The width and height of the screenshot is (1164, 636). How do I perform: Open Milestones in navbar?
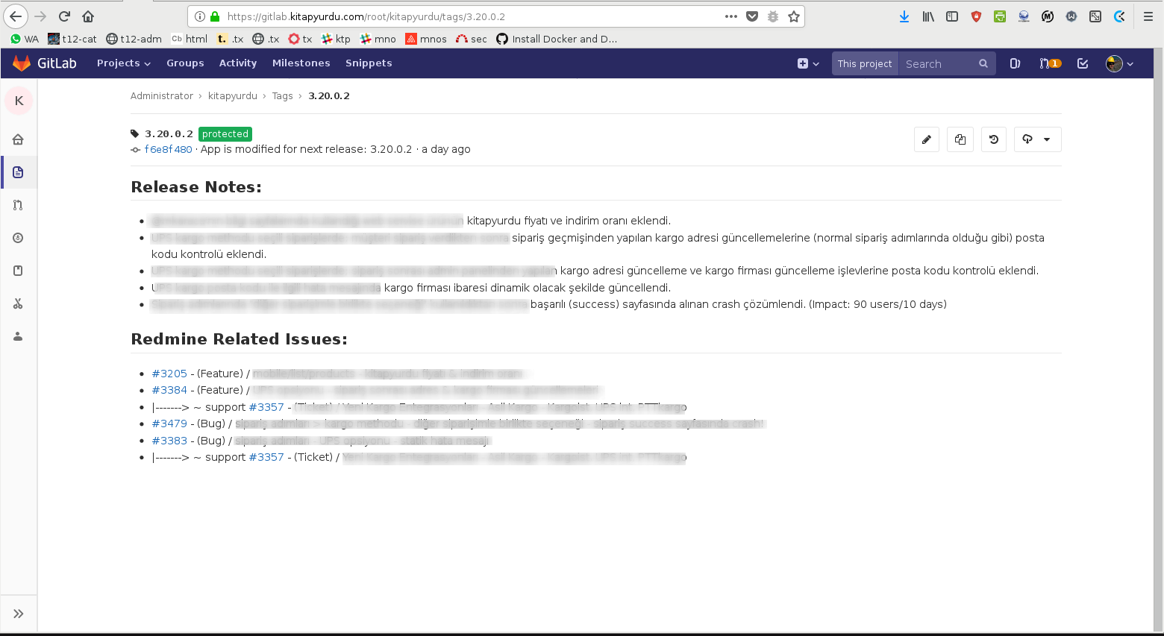301,63
